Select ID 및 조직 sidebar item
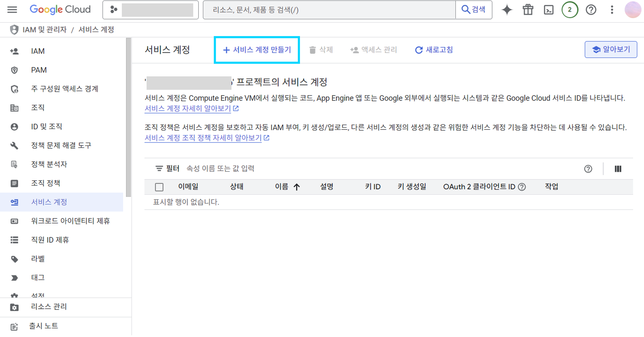Screen dimensions: 644x337 62,127
